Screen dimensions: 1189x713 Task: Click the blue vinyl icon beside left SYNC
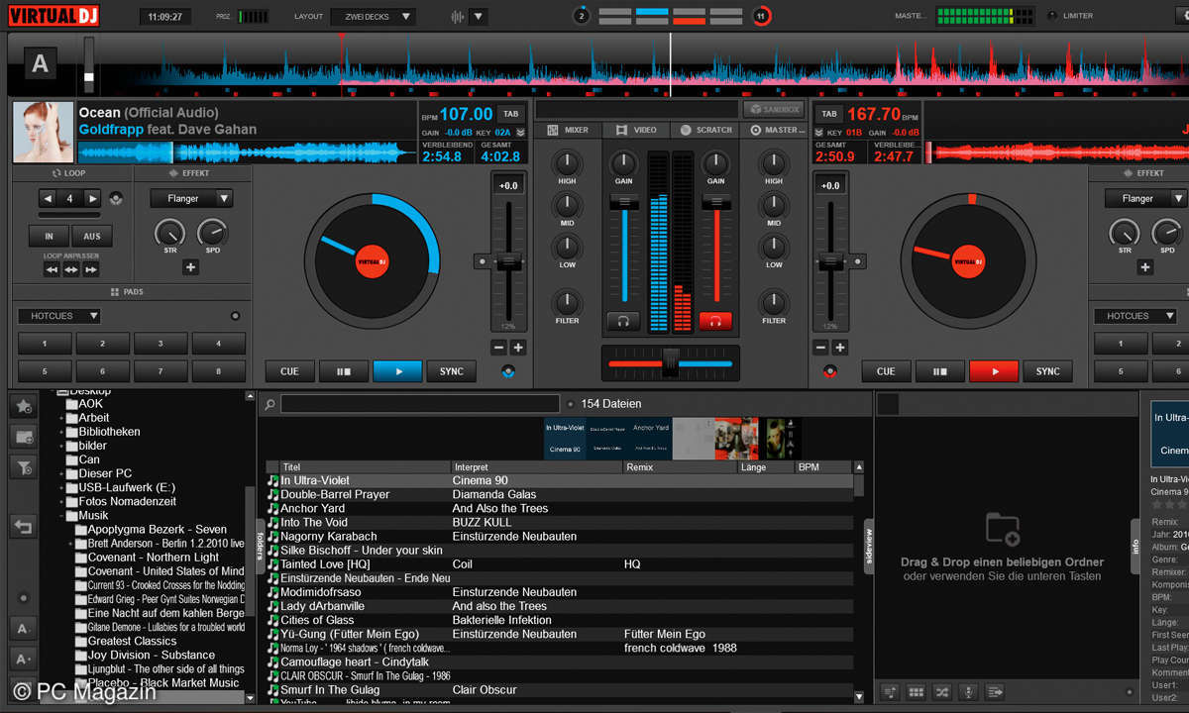coord(508,371)
